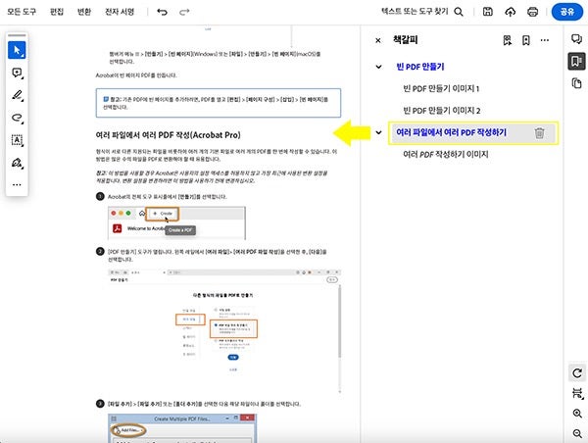
Task: Go to bookmark 빈 PDF 만들기
Action: (x=420, y=67)
